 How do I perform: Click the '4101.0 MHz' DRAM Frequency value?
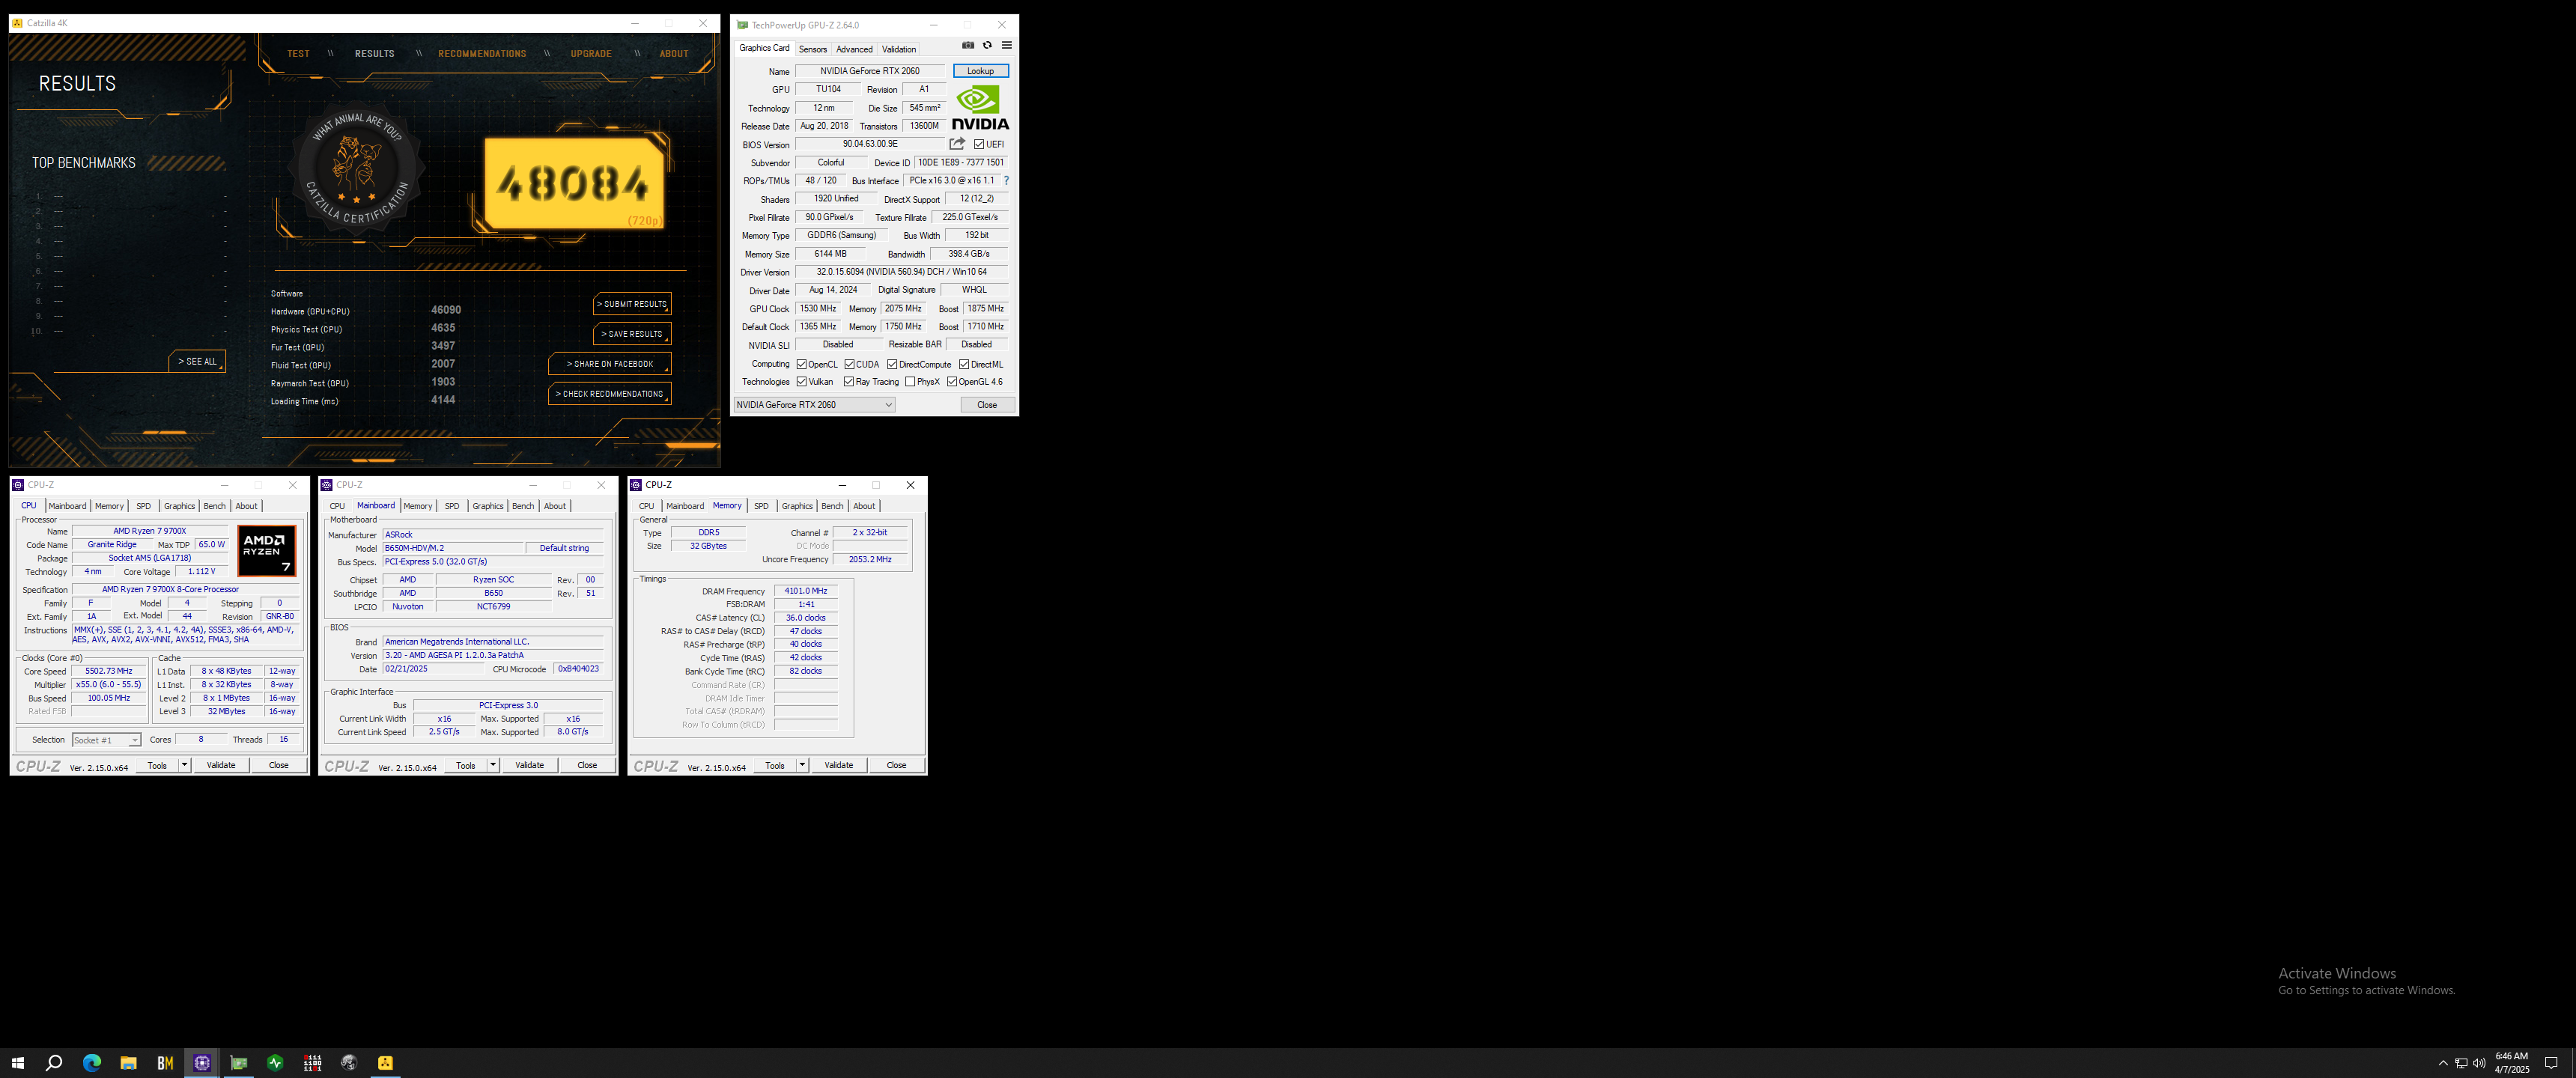[806, 591]
